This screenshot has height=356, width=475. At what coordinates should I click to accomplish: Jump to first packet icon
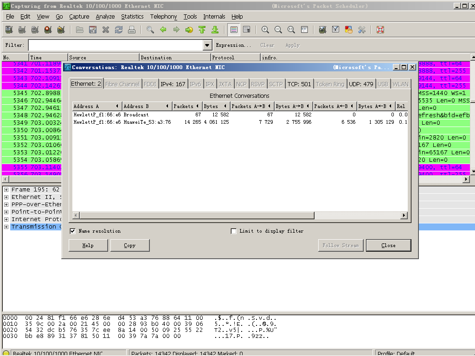click(x=202, y=30)
